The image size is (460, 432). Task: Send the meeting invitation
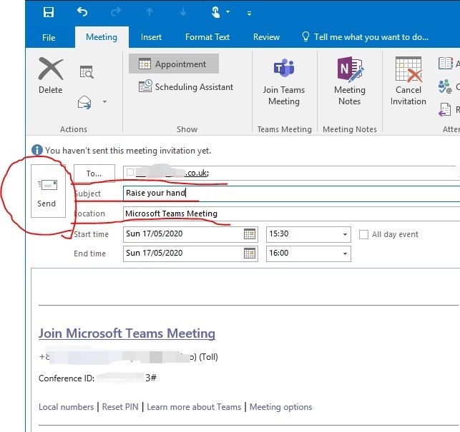pos(48,191)
